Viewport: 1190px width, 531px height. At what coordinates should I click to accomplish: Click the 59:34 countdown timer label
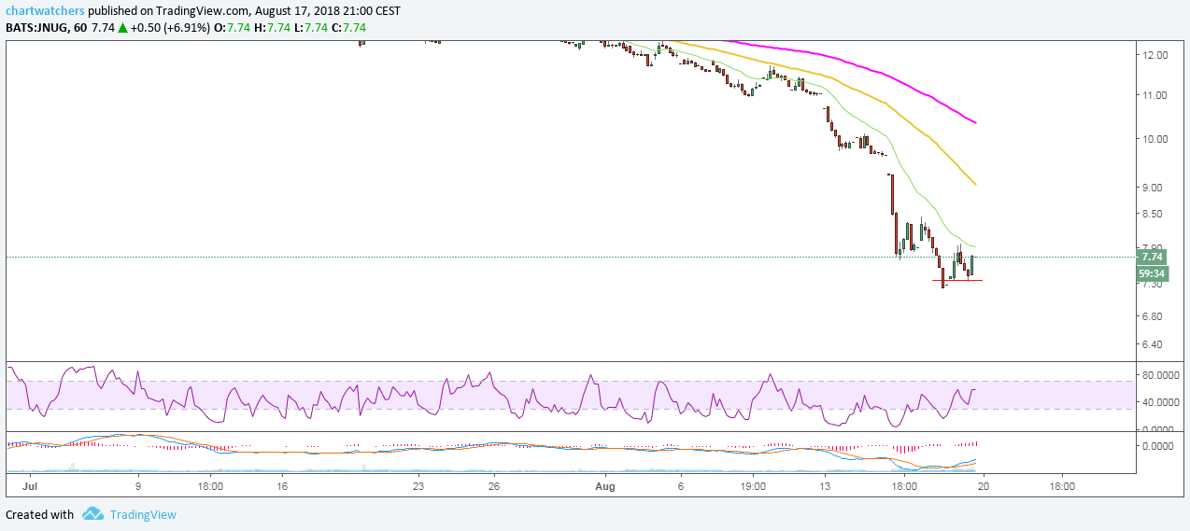(x=1152, y=273)
